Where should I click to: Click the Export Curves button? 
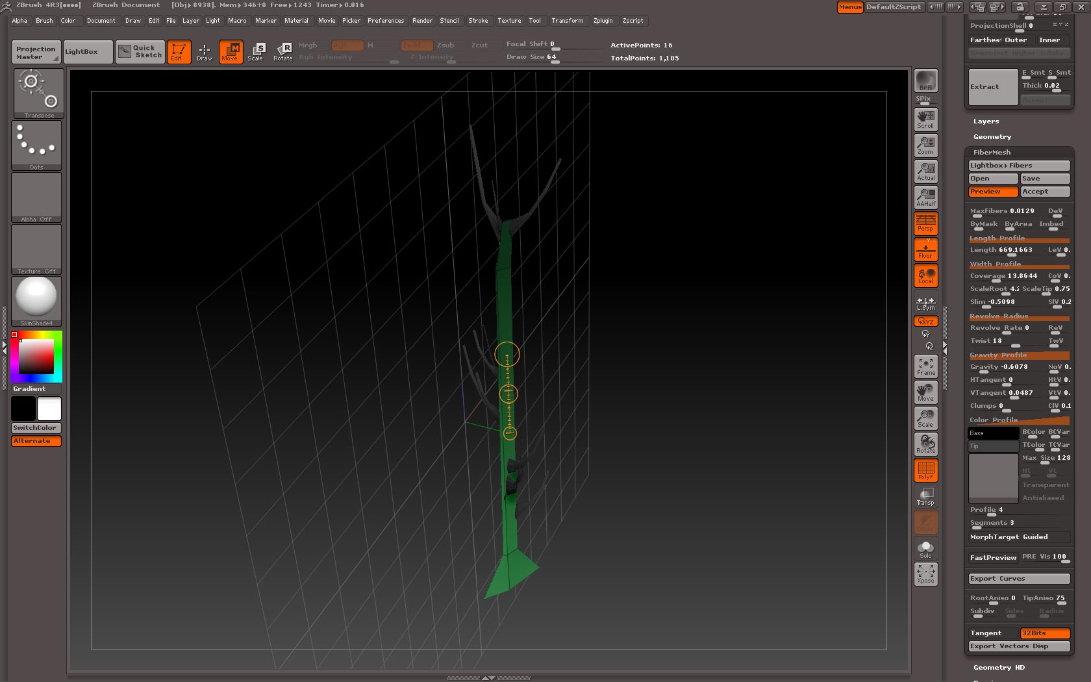pos(1017,578)
